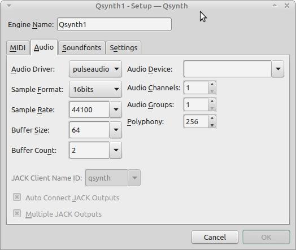The image size is (296, 250).
Task: Increase Audio Channels with up arrow
Action: (212, 84)
